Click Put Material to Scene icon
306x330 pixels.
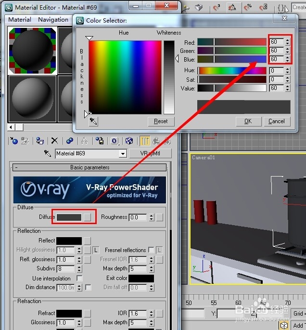click(x=25, y=141)
